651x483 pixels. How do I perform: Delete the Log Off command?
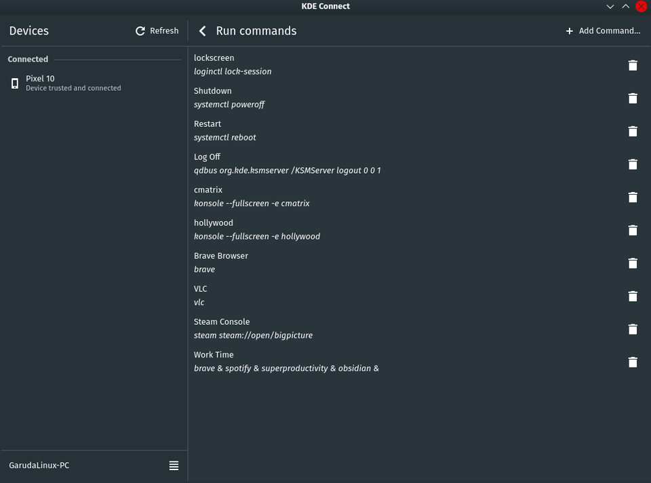click(x=633, y=164)
